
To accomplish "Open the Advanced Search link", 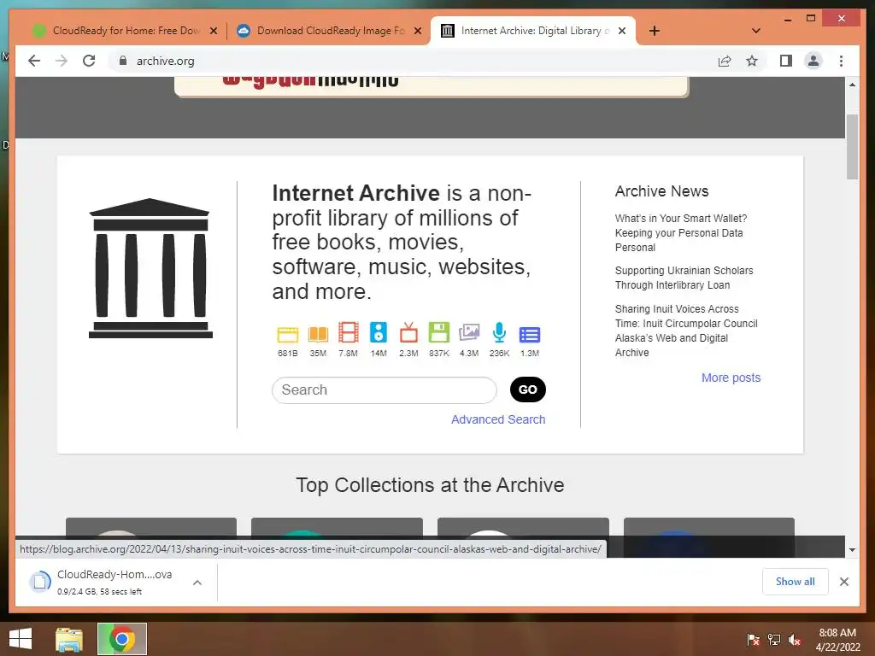I will click(x=498, y=419).
